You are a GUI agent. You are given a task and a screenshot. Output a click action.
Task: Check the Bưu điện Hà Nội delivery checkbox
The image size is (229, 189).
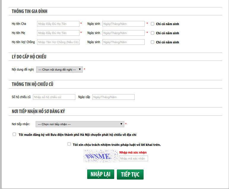(14, 134)
